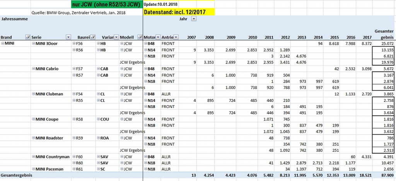
Task: Select the Paceman total value 2.656
Action: tap(389, 169)
